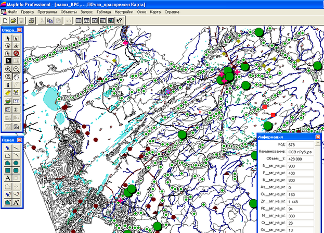Screen dimensions: 324x233
Task: Close the Пеналь drawing palette
Action: click(20, 140)
